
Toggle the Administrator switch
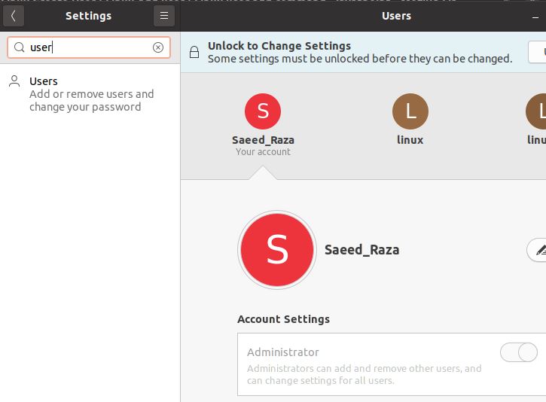point(519,352)
